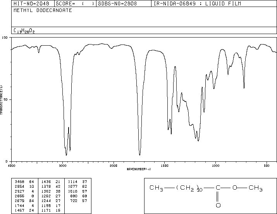The width and height of the screenshot is (277, 214).
Task: Click the 2954 peak table entry
Action: 19,187
